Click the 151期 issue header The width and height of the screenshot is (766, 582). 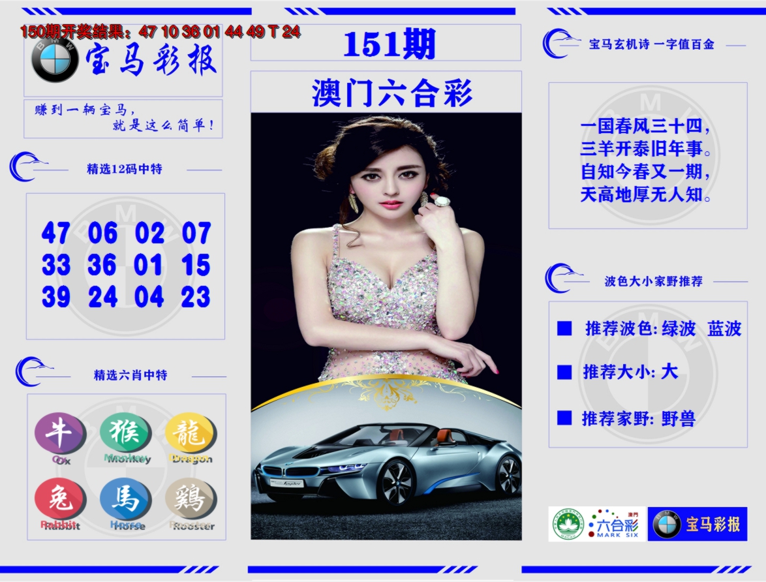tap(389, 44)
